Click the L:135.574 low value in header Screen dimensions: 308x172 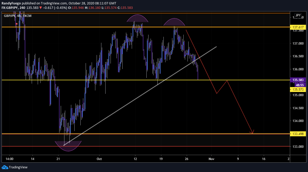109,8
